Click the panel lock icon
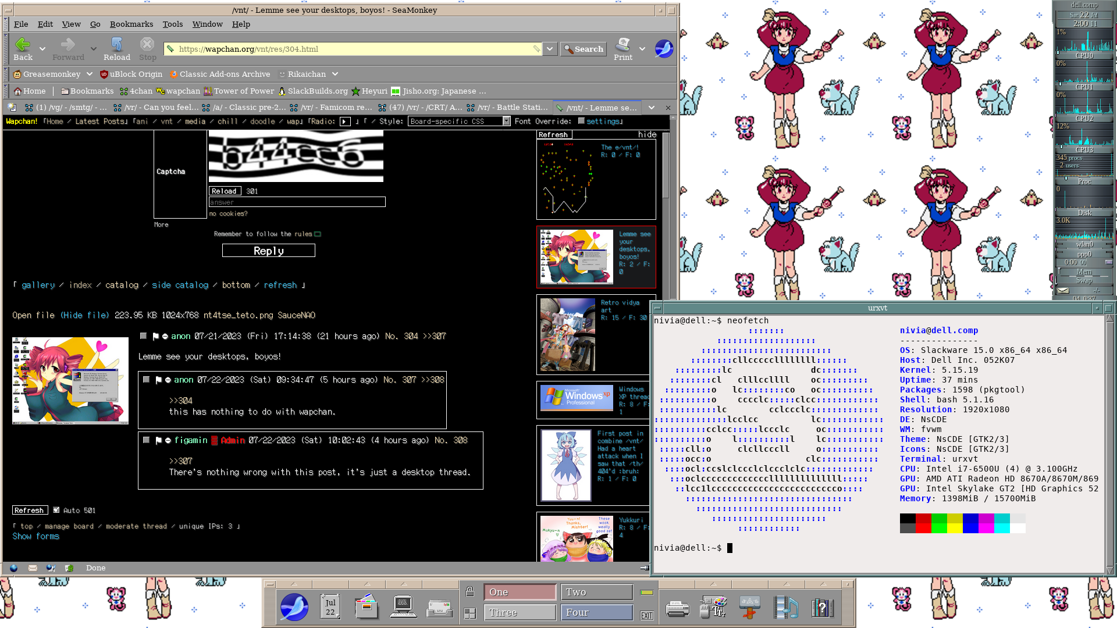 470,592
